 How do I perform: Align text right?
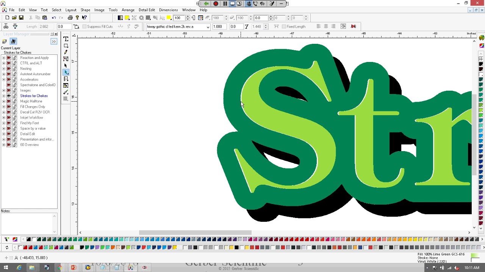click(x=333, y=26)
